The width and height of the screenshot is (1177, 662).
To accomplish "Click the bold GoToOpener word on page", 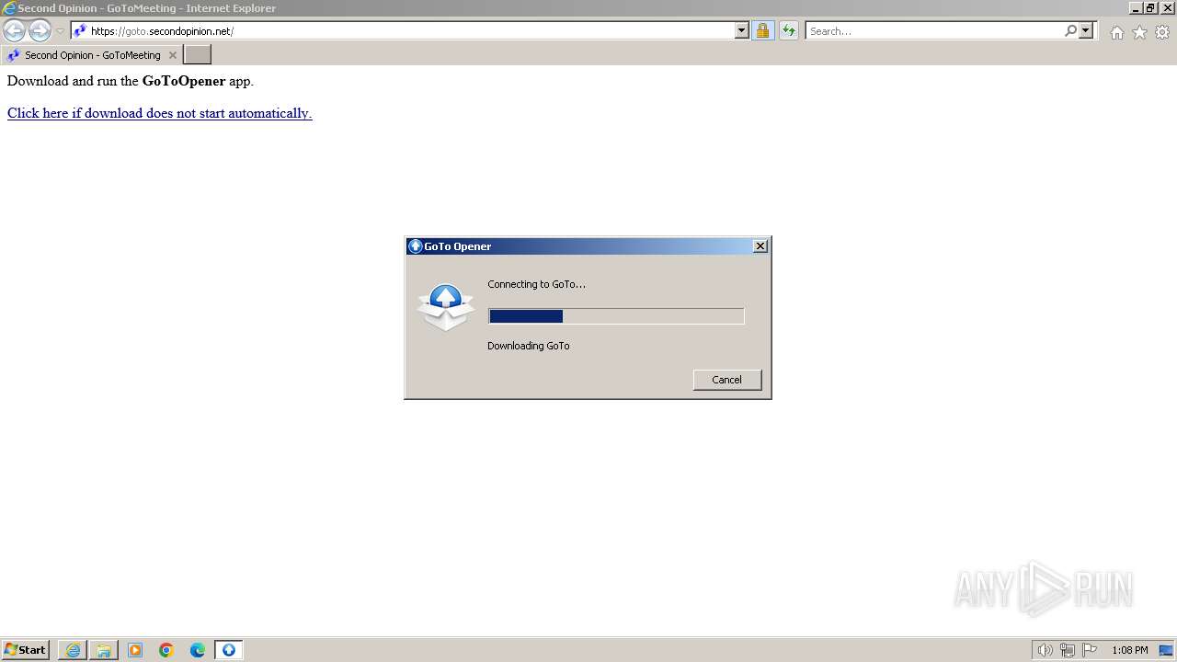I will click(x=184, y=81).
